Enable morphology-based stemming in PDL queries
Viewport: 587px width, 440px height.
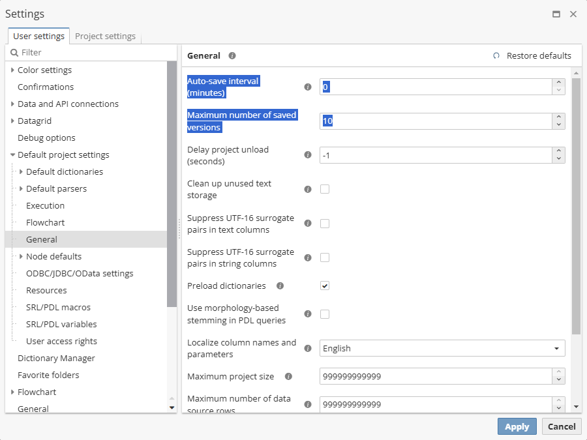(324, 314)
